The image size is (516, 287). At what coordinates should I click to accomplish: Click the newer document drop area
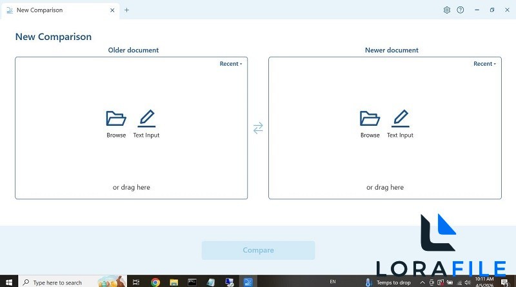pyautogui.click(x=385, y=128)
